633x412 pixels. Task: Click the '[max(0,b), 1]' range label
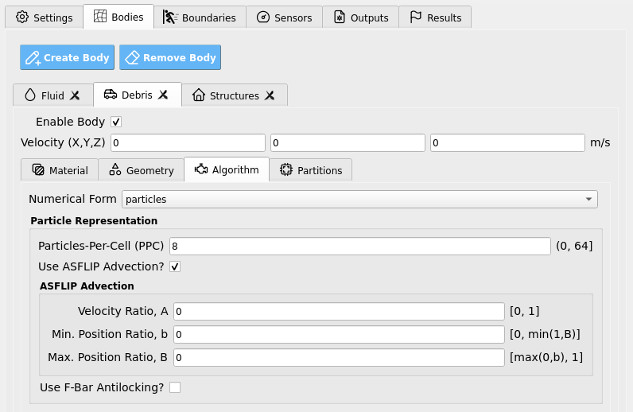click(546, 357)
